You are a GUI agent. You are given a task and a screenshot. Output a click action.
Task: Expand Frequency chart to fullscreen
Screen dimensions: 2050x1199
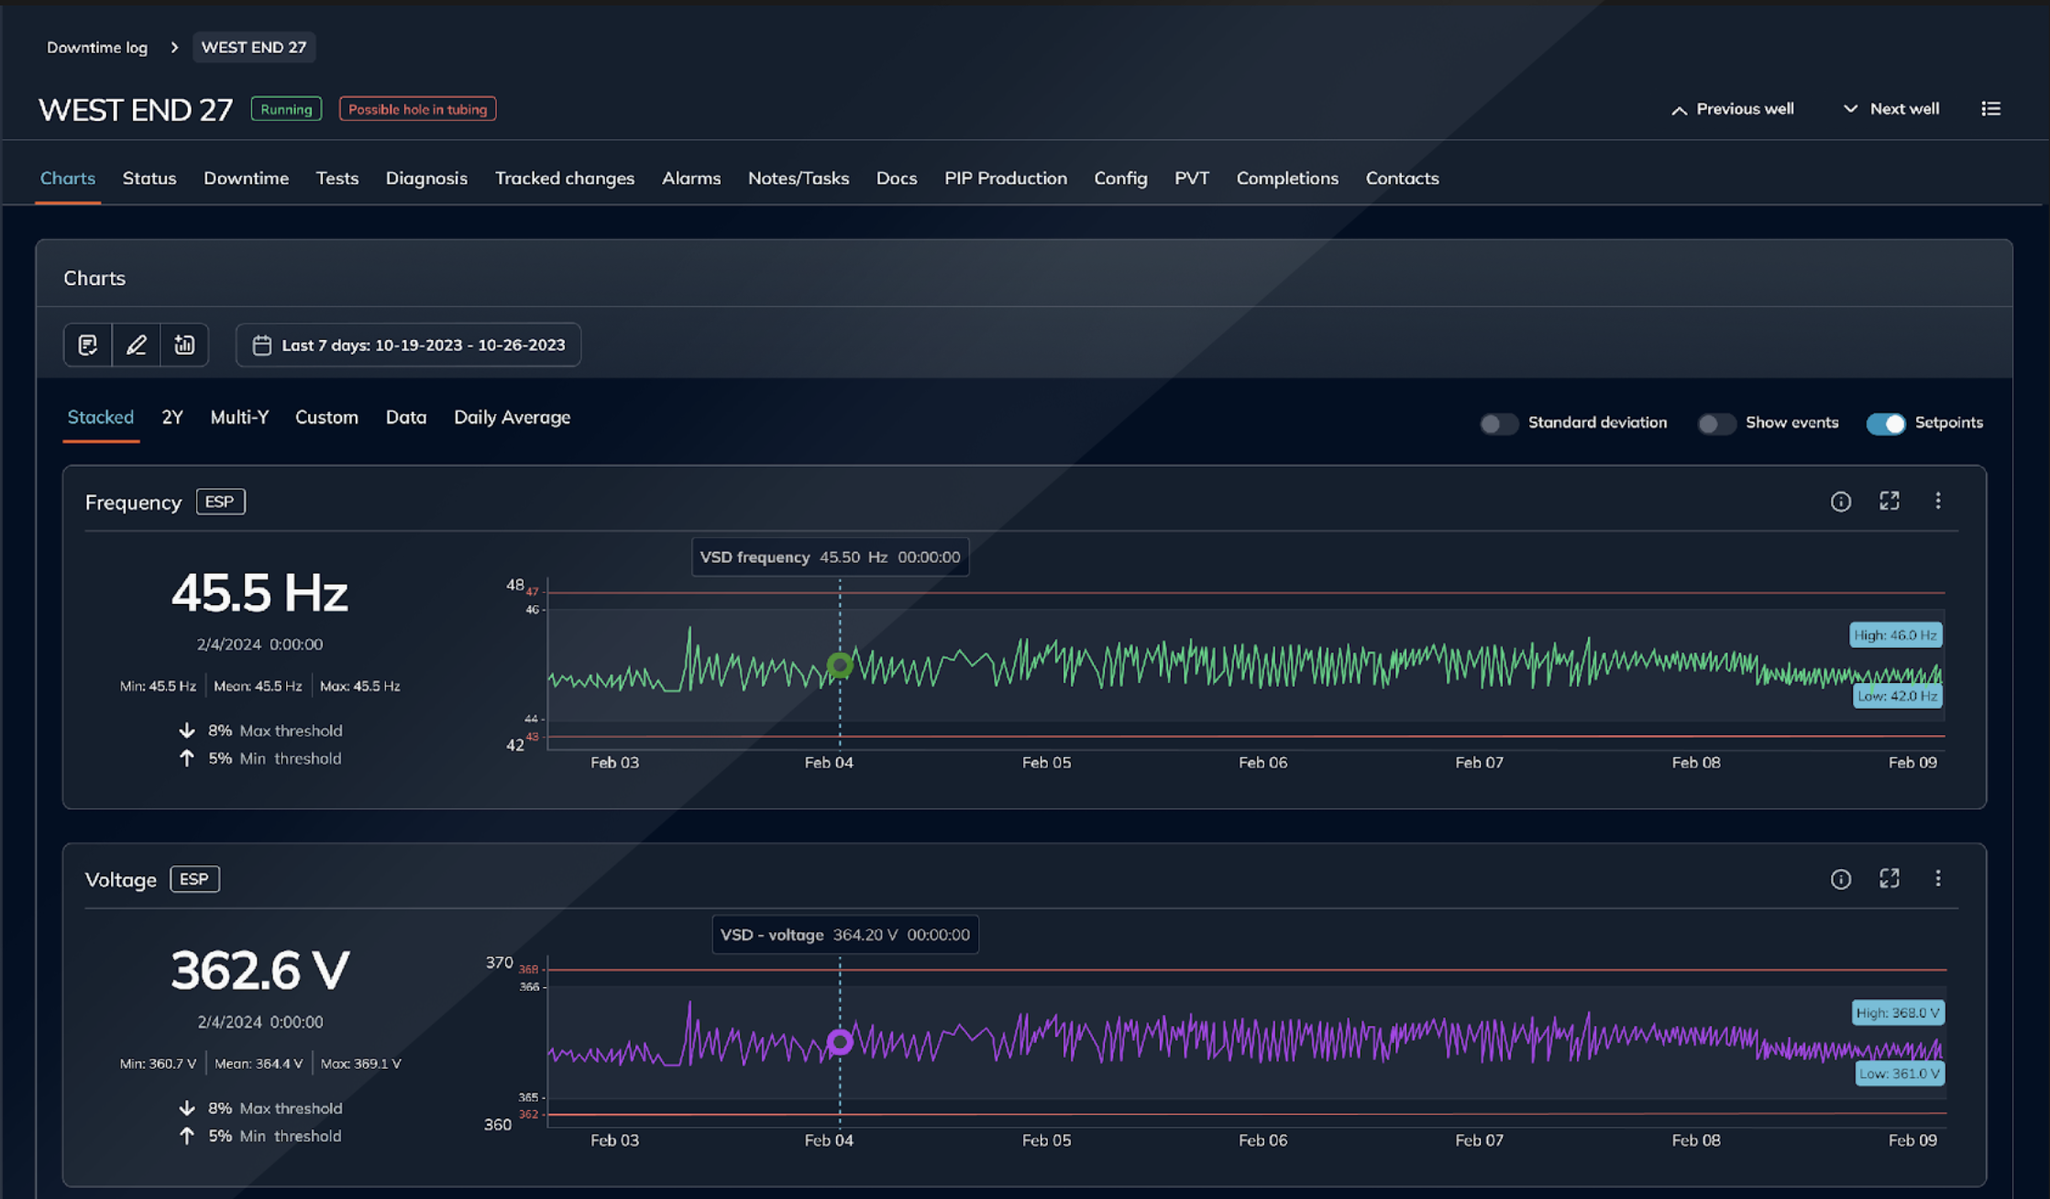point(1889,501)
